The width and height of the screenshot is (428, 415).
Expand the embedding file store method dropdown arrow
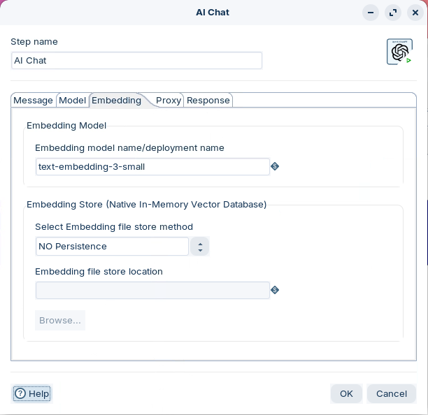tap(200, 247)
